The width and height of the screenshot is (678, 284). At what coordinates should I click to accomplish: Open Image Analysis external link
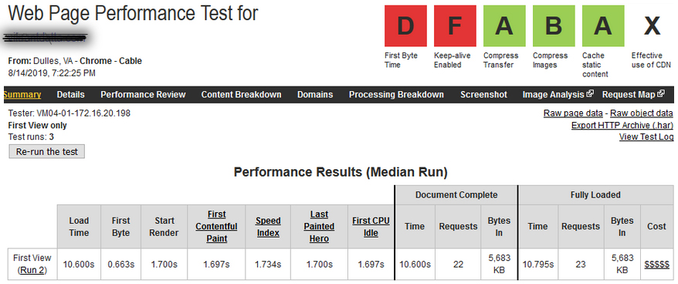point(558,95)
